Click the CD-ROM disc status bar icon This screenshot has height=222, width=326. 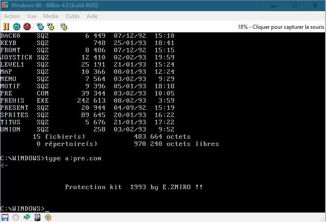click(16, 217)
